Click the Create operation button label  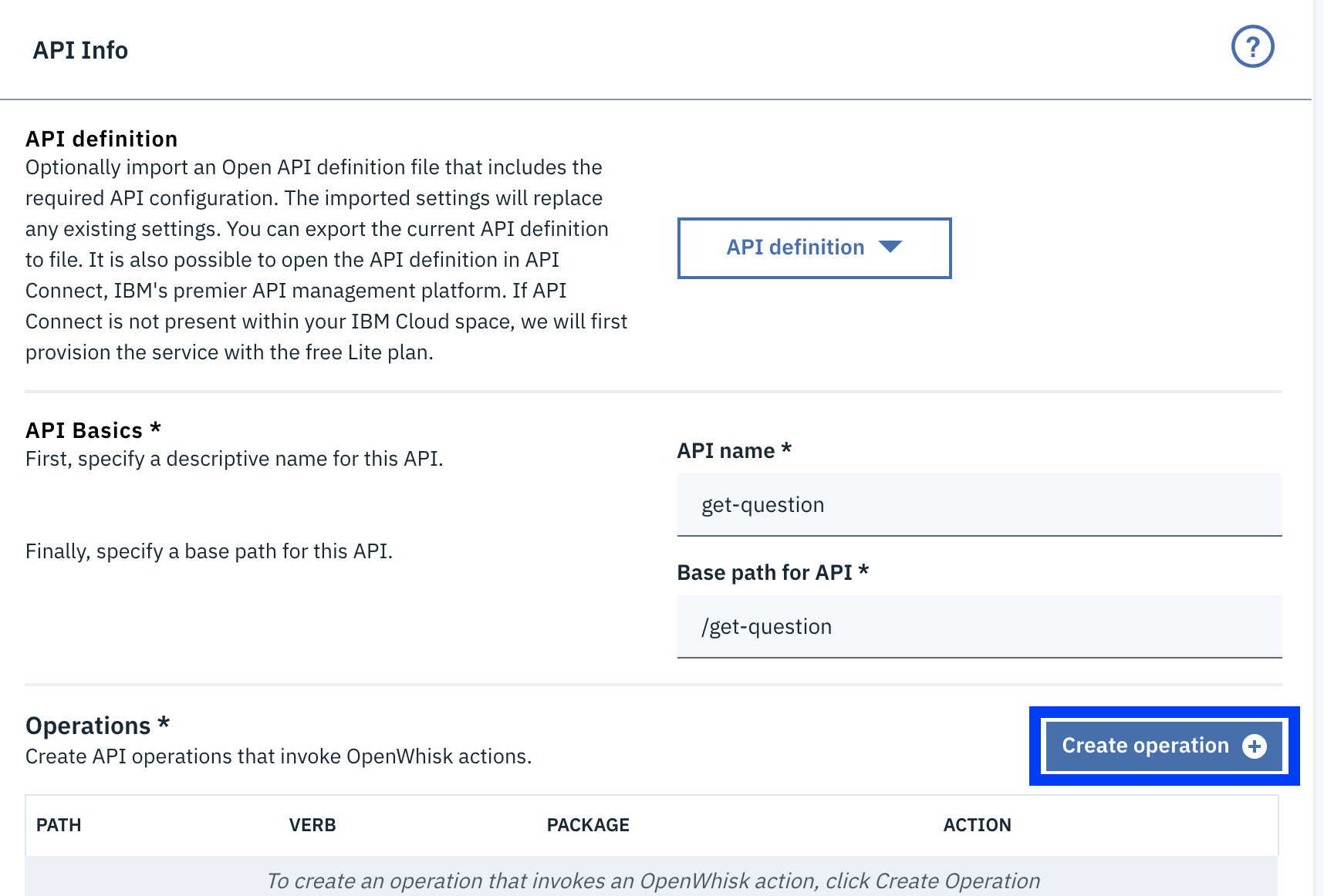1145,746
